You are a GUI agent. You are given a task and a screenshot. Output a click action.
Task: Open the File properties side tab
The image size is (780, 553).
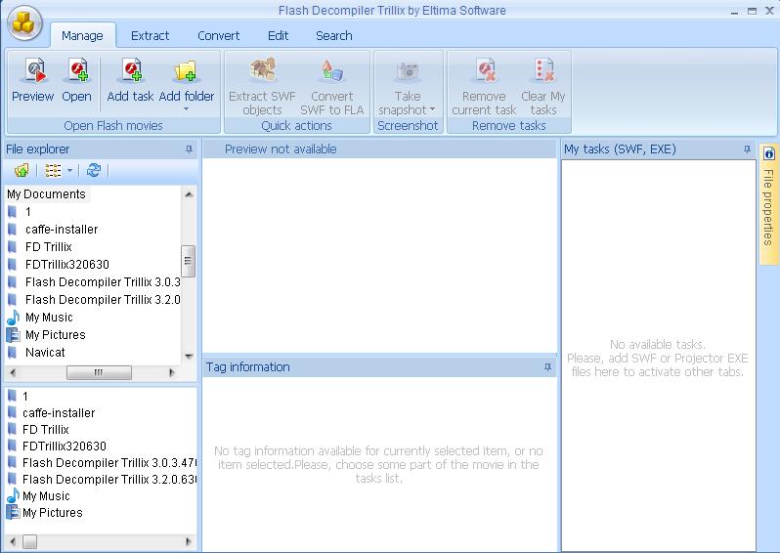click(x=768, y=204)
